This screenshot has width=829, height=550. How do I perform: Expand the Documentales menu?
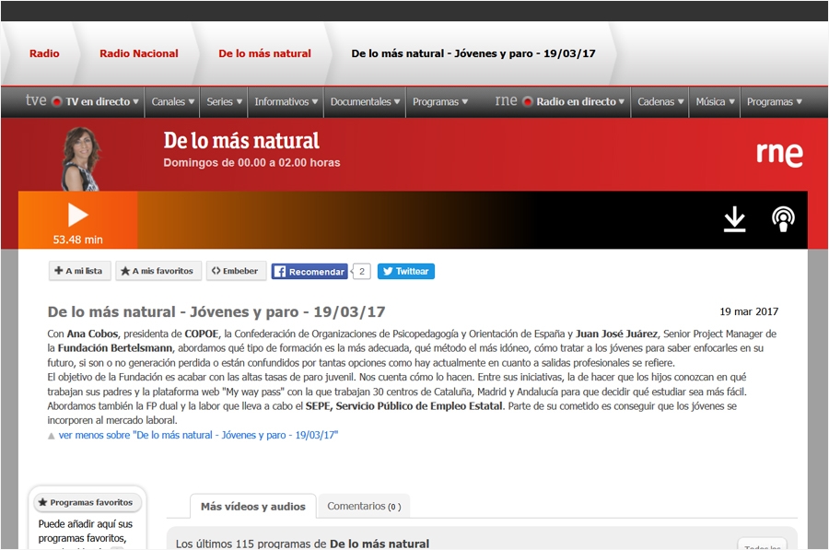tap(364, 101)
